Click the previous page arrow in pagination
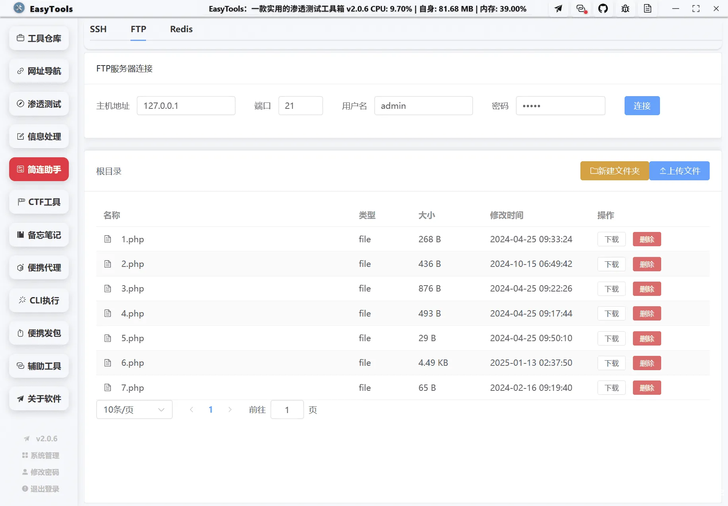The width and height of the screenshot is (728, 506). [192, 409]
